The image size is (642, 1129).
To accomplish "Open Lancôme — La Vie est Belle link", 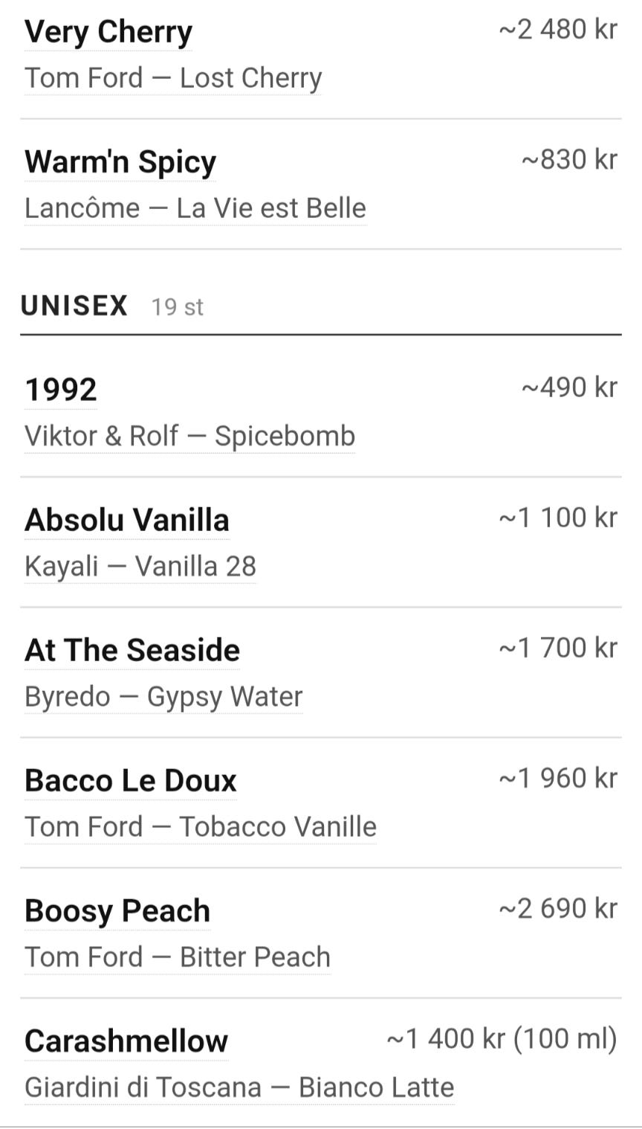I will [x=195, y=208].
